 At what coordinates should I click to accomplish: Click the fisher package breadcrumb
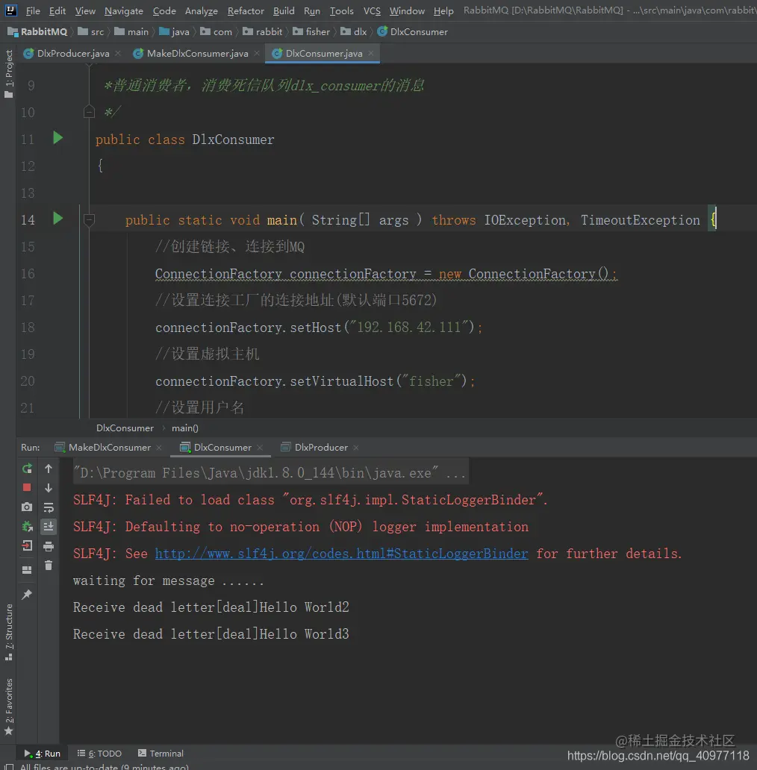click(311, 31)
